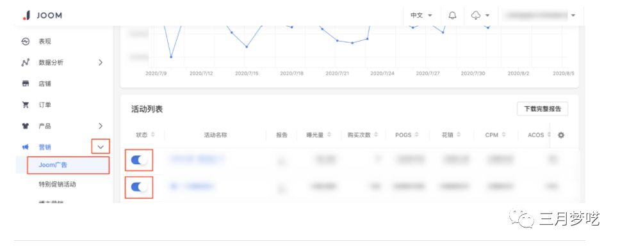Click the 数据分析 chart icon
Viewport: 620px width, 246px height.
point(26,62)
